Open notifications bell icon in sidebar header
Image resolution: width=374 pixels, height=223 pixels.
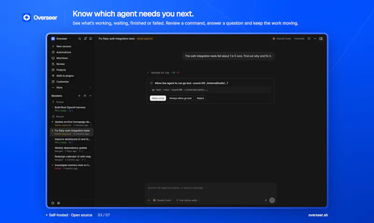coord(85,39)
